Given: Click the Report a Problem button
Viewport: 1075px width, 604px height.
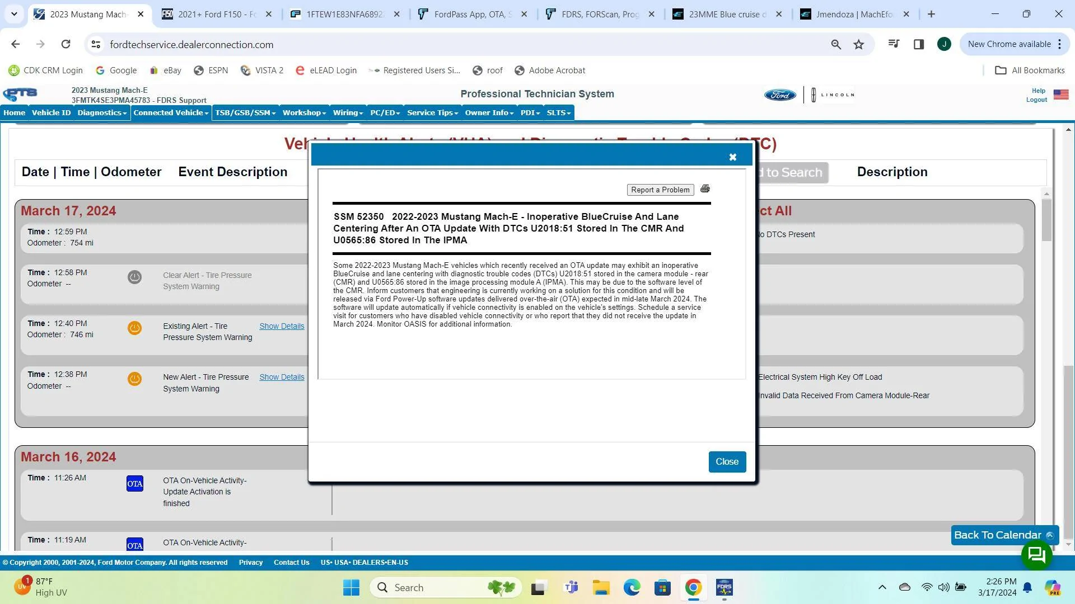Looking at the screenshot, I should [660, 190].
